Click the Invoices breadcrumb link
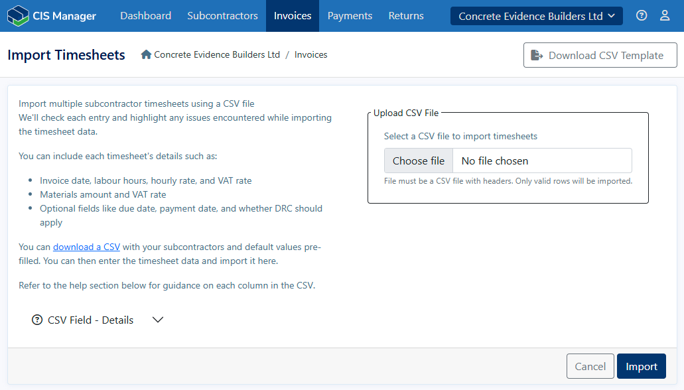This screenshot has width=684, height=390. 310,55
